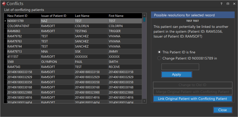238x117 pixels.
Task: Close the Conflicts dialog with Close button
Action: pos(222,110)
